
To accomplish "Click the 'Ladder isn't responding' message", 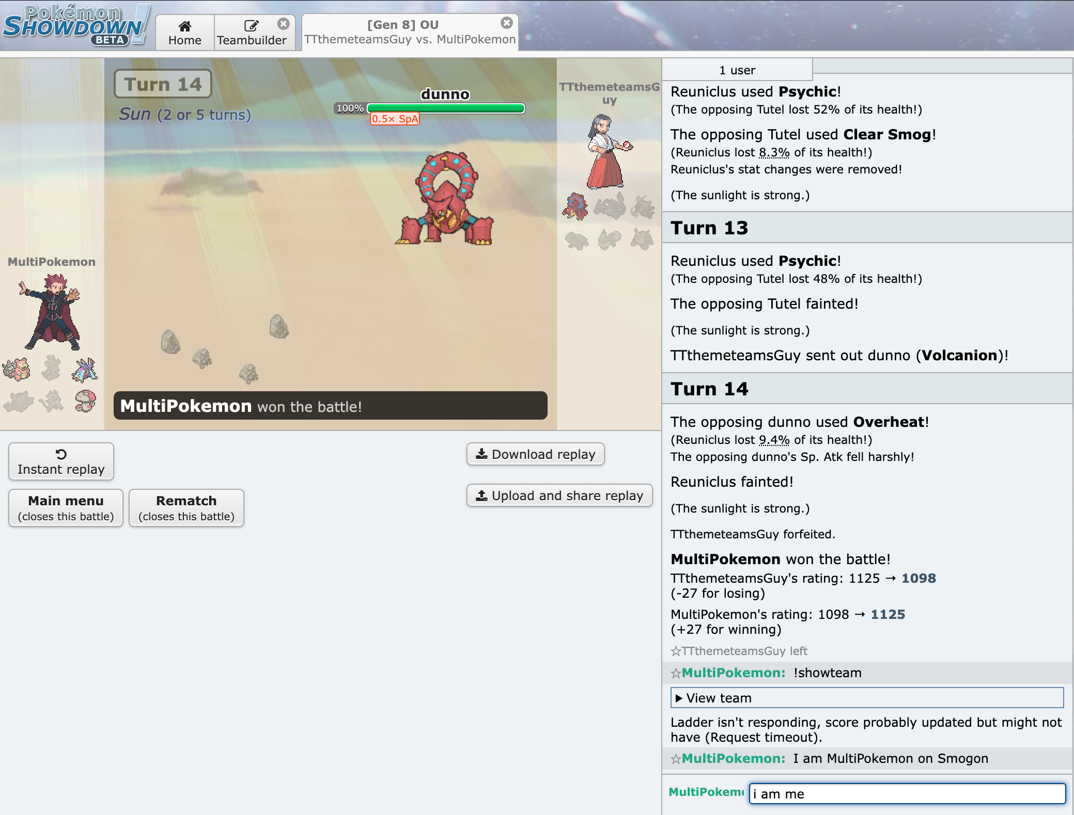I will pyautogui.click(x=866, y=729).
